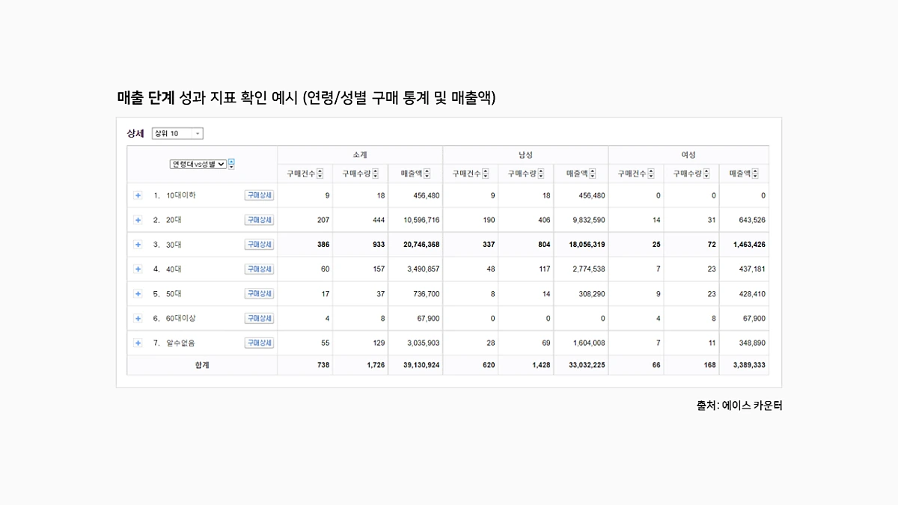The width and height of the screenshot is (898, 505).
Task: Click 50대 female sales 428,410
Action: pyautogui.click(x=751, y=294)
